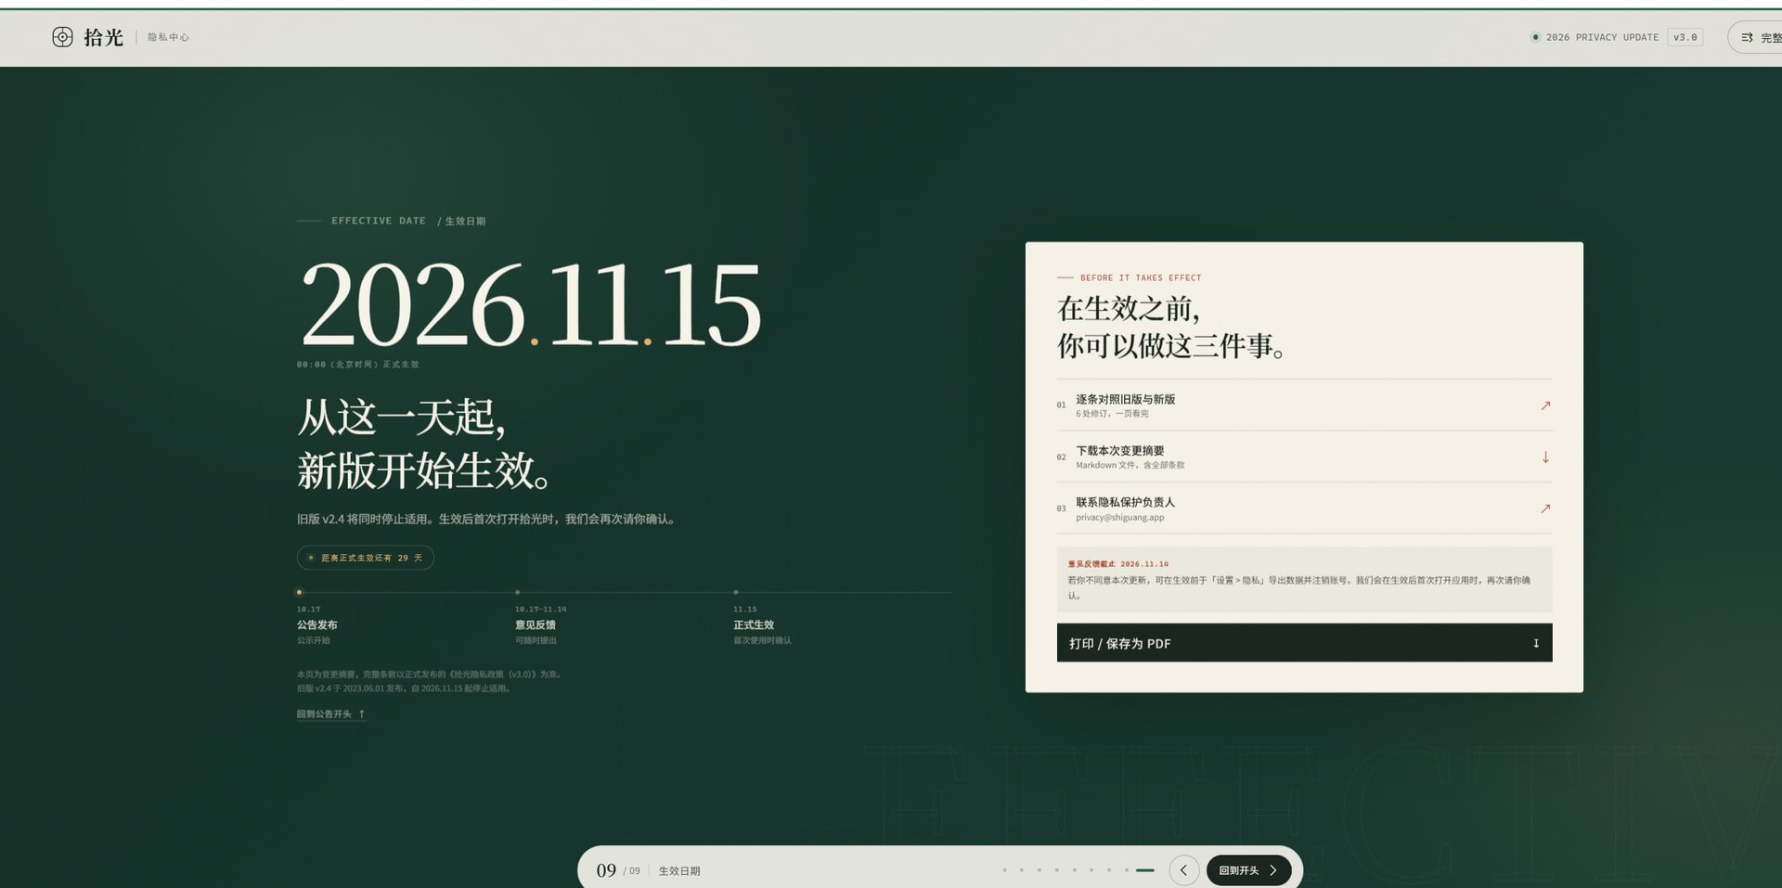Click 生效日期 label in bottom pager

coord(679,871)
